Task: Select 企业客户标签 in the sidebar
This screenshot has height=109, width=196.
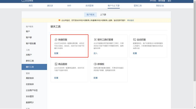Action: (x=32, y=90)
